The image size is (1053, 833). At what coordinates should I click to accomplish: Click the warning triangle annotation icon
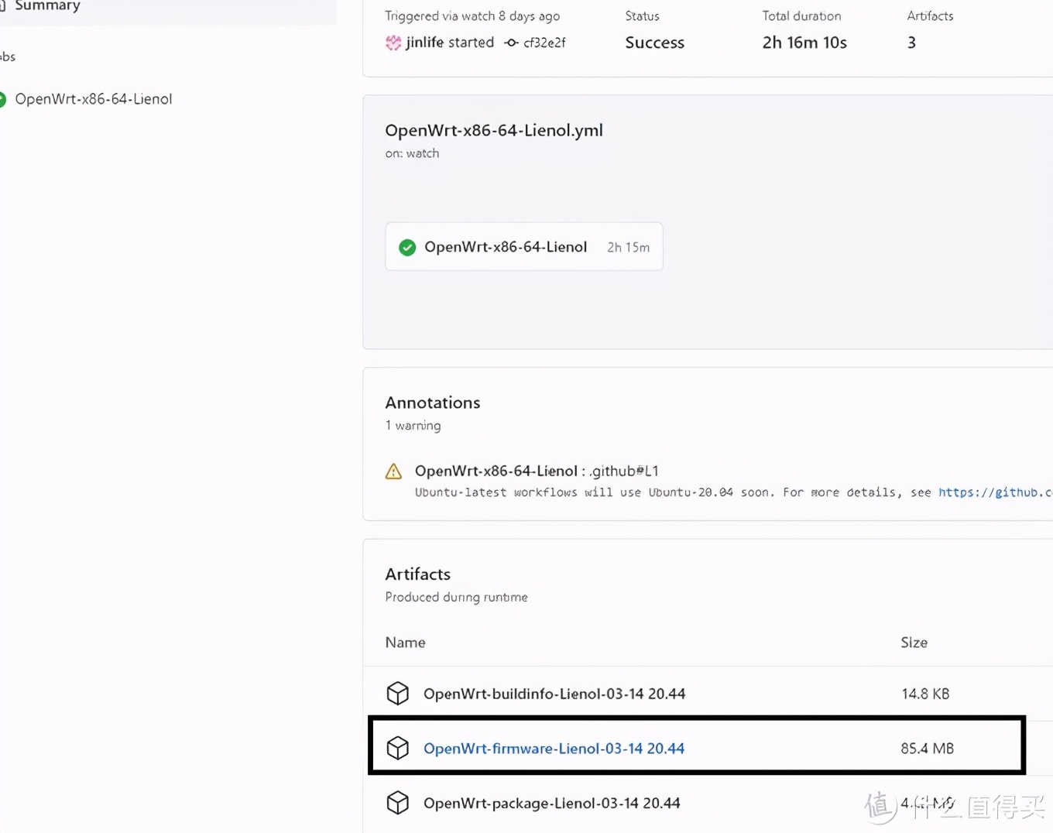click(x=393, y=471)
